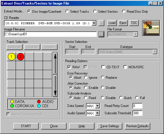This screenshot has width=164, height=134.
Task: Open the Data Speed dropdown
Action: 97,106
